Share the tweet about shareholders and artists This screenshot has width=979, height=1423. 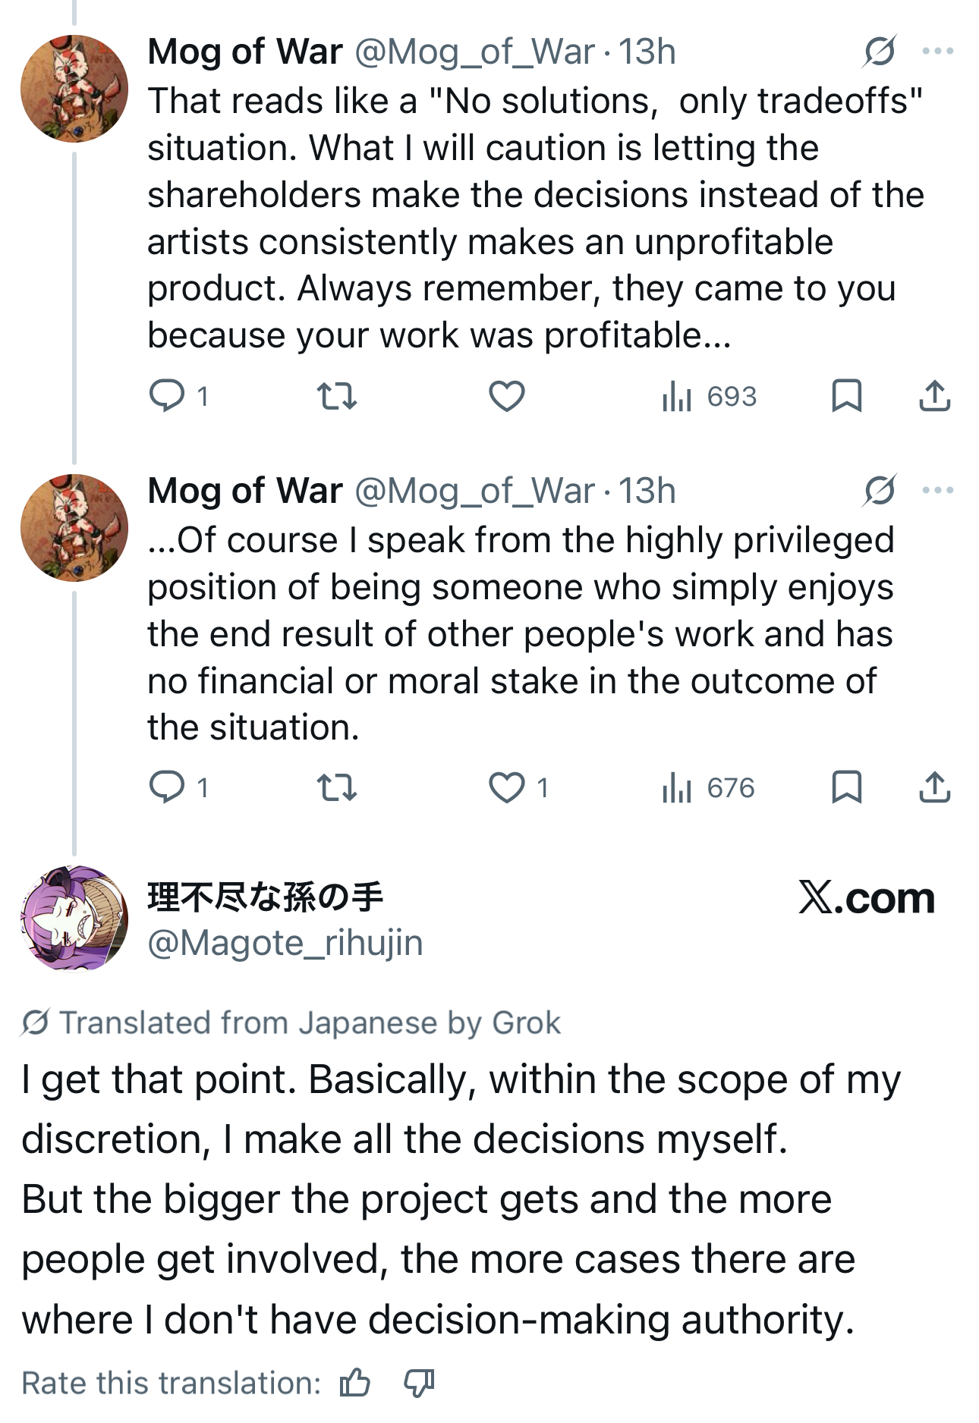934,396
